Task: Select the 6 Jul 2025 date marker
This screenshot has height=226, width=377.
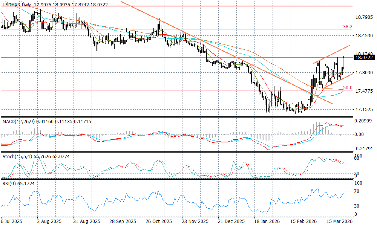Action: 12,222
